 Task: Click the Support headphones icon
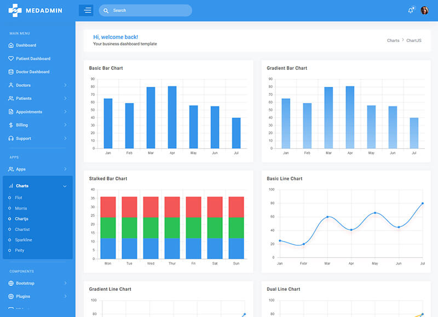pos(9,138)
